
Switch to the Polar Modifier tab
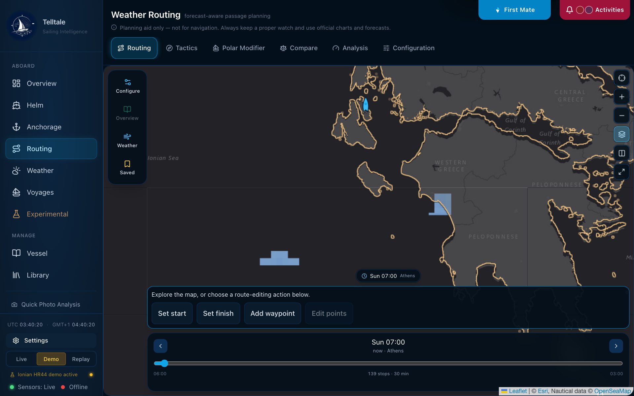238,48
